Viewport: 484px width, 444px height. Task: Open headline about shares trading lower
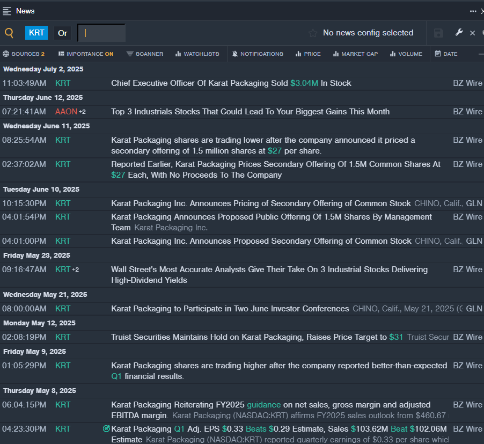[x=263, y=145]
